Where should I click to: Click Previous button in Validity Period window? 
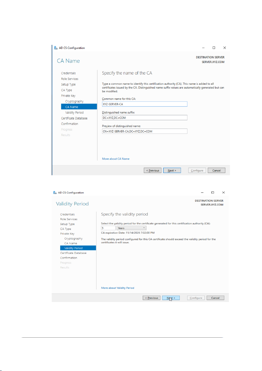pos(151,298)
